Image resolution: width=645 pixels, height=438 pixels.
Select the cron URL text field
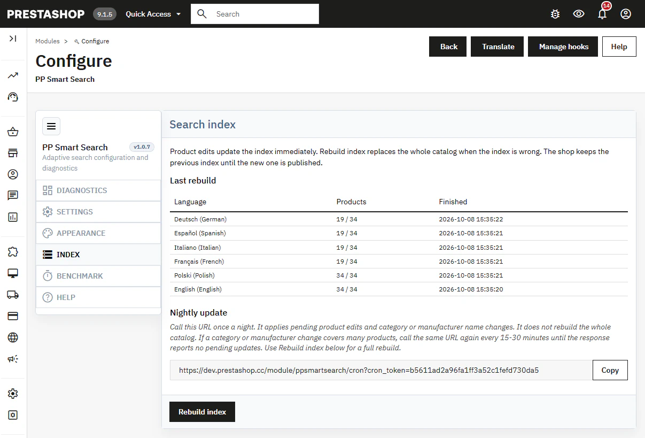tap(381, 370)
